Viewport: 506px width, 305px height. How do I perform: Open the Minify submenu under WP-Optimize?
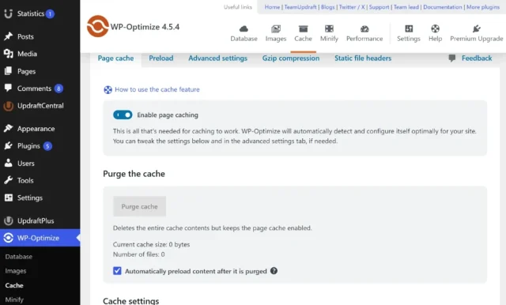point(14,299)
